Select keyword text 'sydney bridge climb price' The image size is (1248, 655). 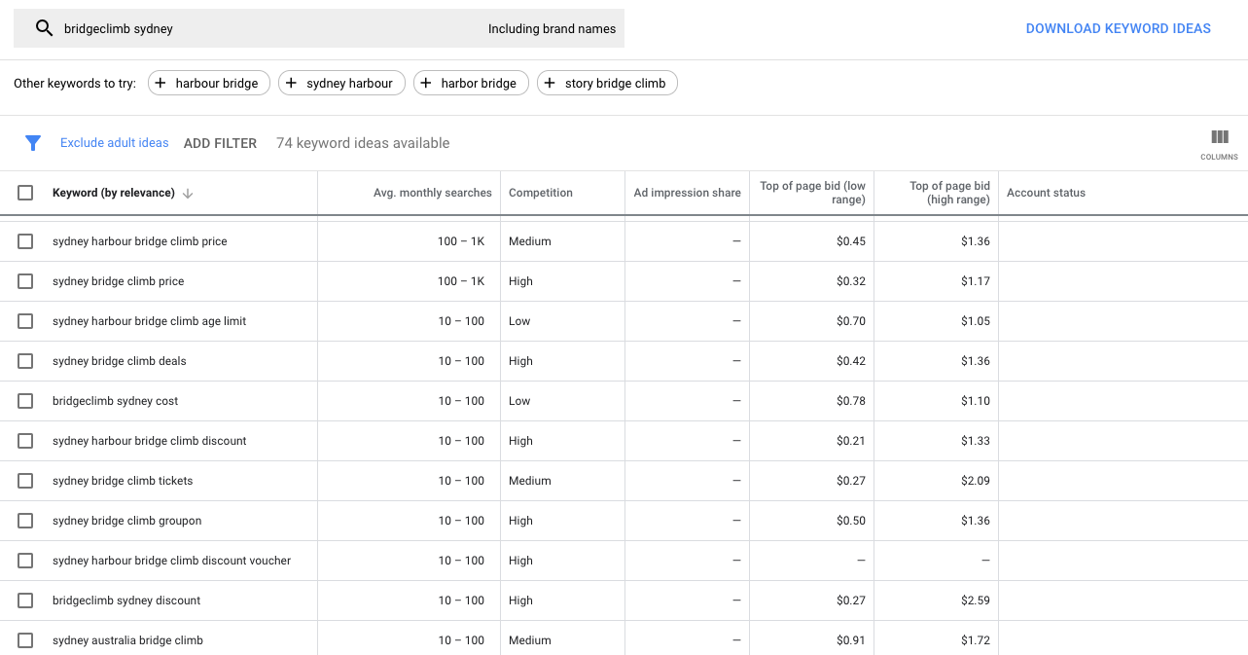click(x=118, y=281)
